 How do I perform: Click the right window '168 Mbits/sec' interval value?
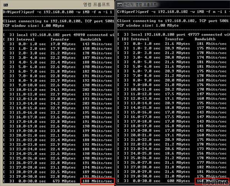(x=212, y=80)
